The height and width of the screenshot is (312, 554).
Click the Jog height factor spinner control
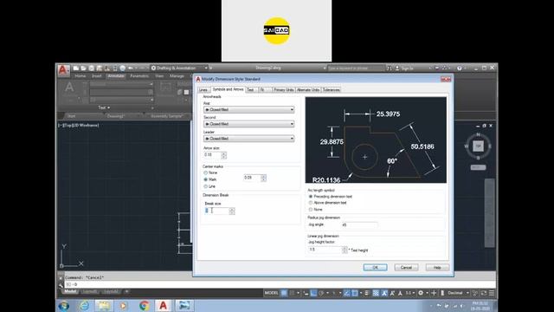[345, 250]
